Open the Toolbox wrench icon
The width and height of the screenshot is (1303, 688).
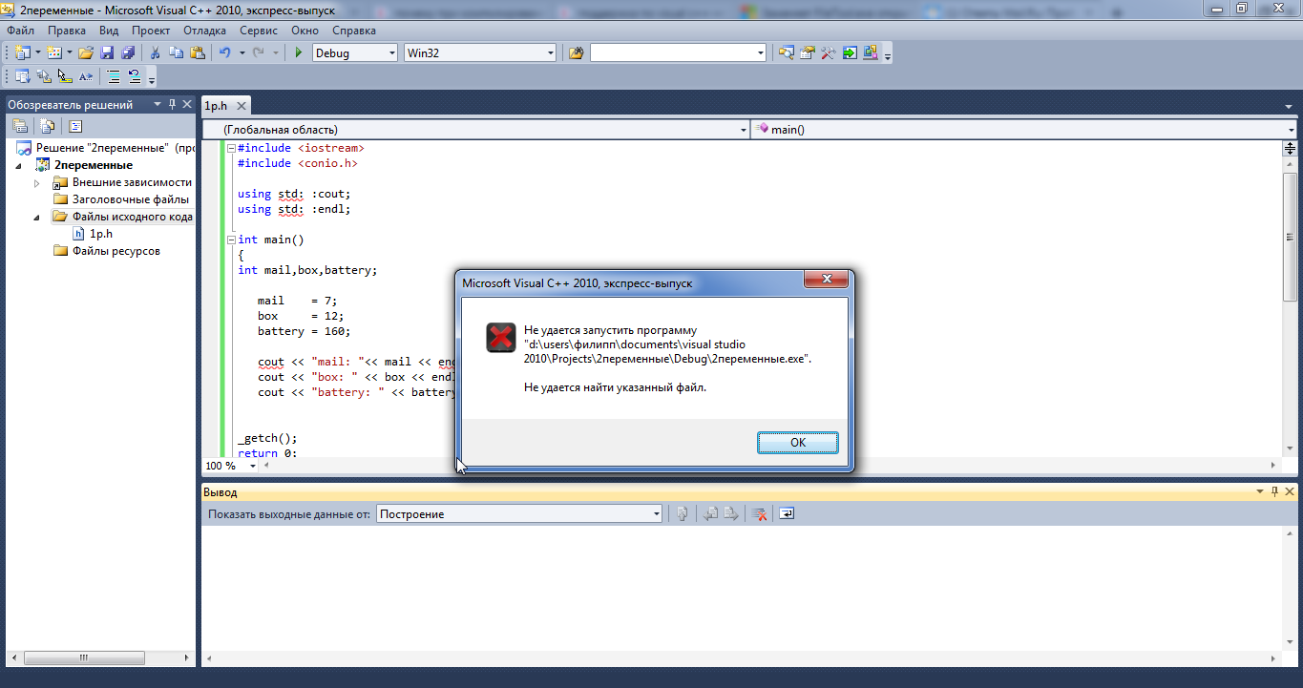pyautogui.click(x=828, y=52)
